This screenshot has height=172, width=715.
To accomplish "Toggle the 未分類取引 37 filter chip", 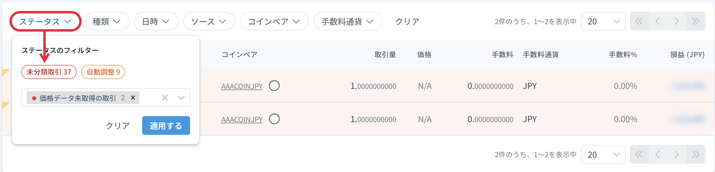I will (x=49, y=72).
